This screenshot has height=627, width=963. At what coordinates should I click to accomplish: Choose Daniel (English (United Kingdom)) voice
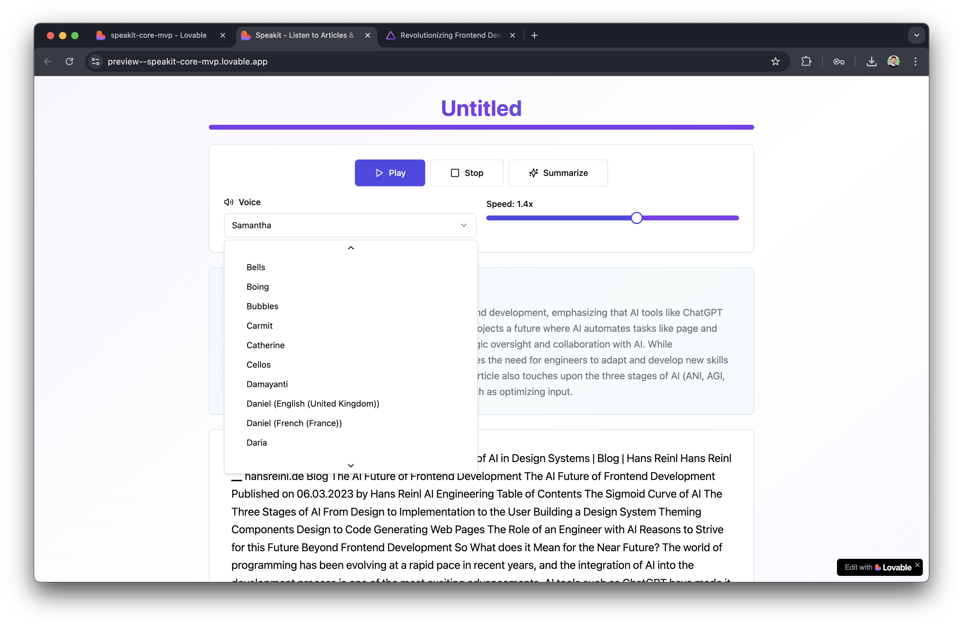(x=312, y=403)
